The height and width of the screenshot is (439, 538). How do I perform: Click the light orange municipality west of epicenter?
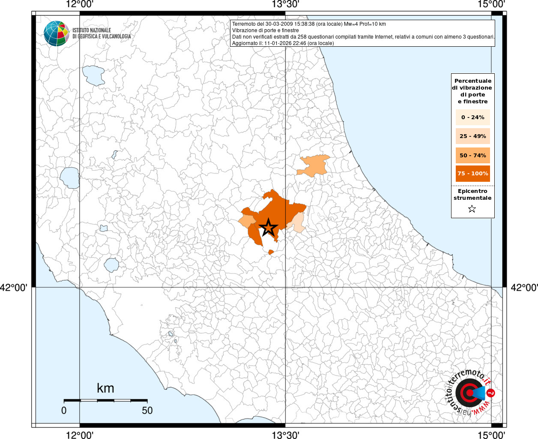pyautogui.click(x=247, y=221)
